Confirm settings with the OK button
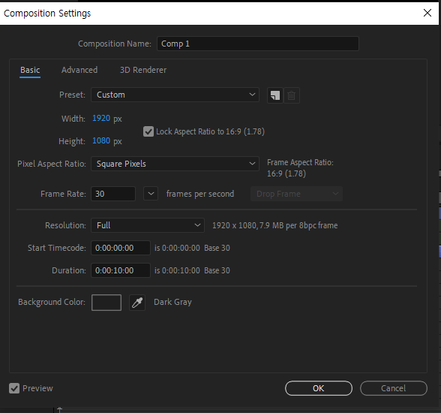Screen dimensions: 441x413 [318, 388]
